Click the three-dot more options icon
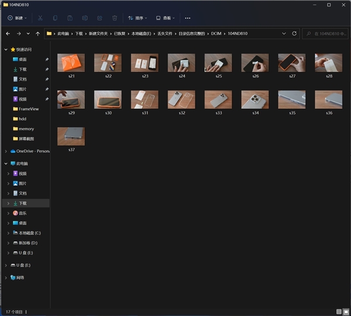This screenshot has width=351, height=316. click(x=188, y=18)
